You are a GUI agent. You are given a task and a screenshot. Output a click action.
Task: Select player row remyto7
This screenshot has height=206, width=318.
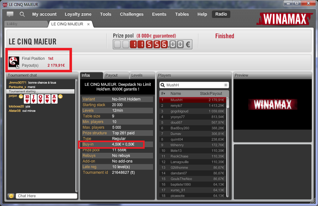pyautogui.click(x=193, y=106)
